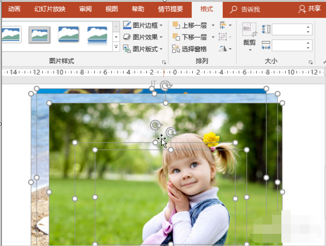
Task: Open the 动画 ribbon tab
Action: [14, 9]
